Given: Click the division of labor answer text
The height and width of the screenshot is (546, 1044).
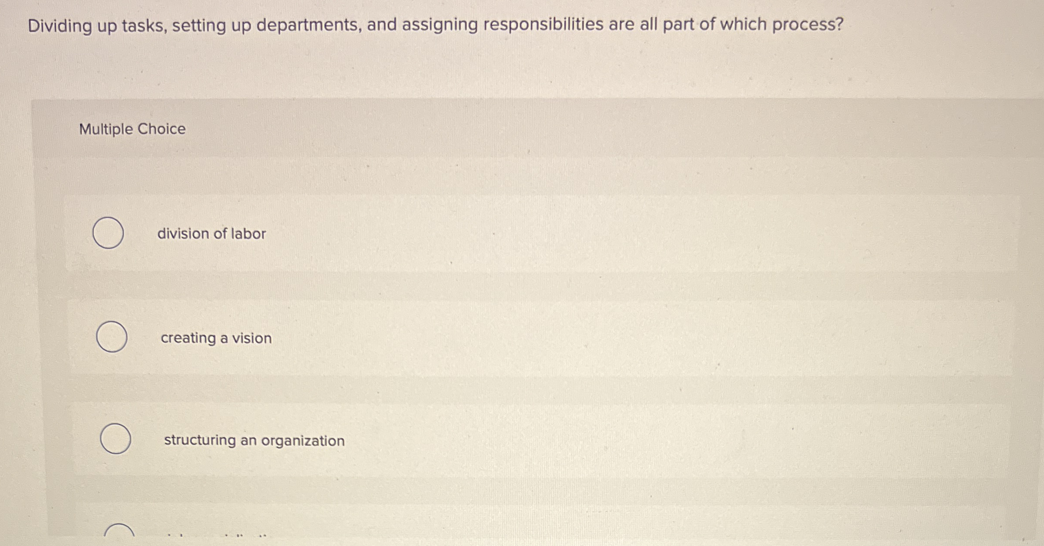Looking at the screenshot, I should tap(211, 234).
